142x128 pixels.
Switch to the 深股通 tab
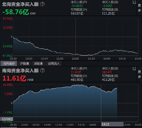[38, 63]
